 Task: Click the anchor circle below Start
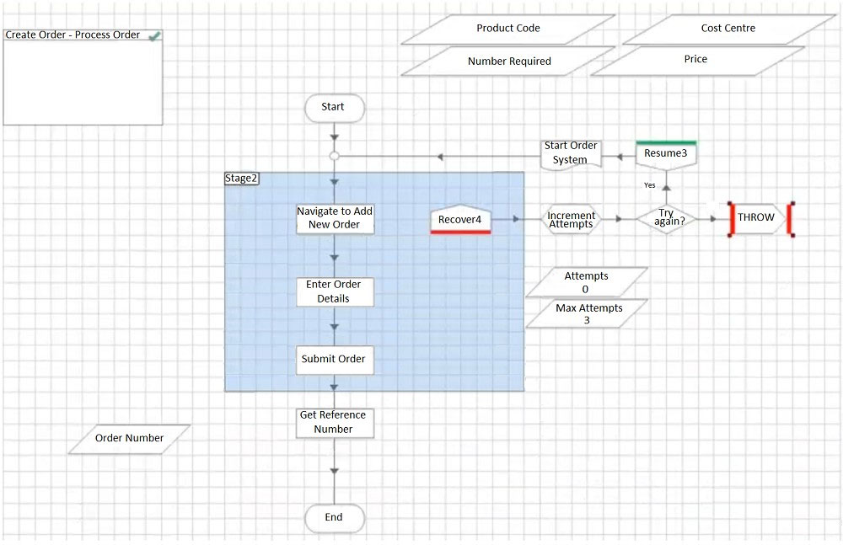click(334, 157)
